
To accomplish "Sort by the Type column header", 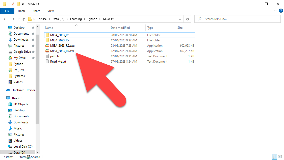I will (x=150, y=28).
